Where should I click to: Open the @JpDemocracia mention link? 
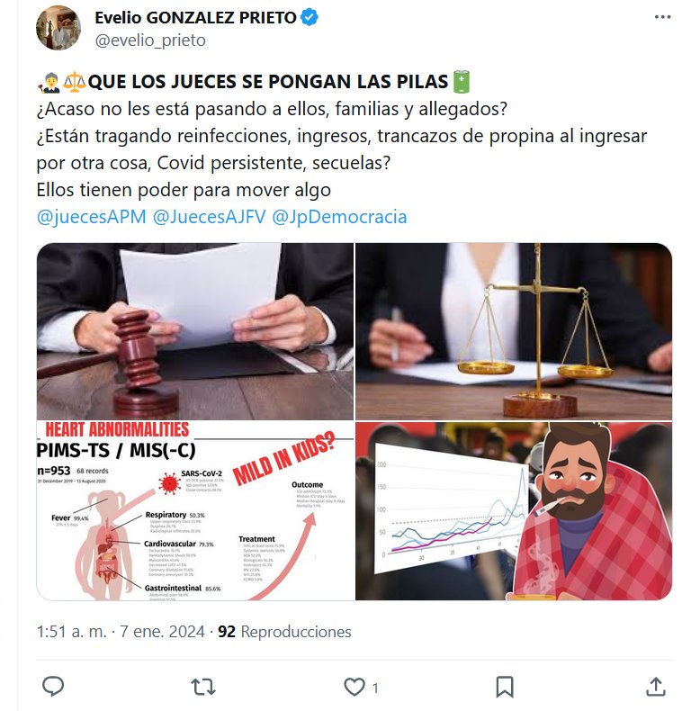tap(339, 217)
